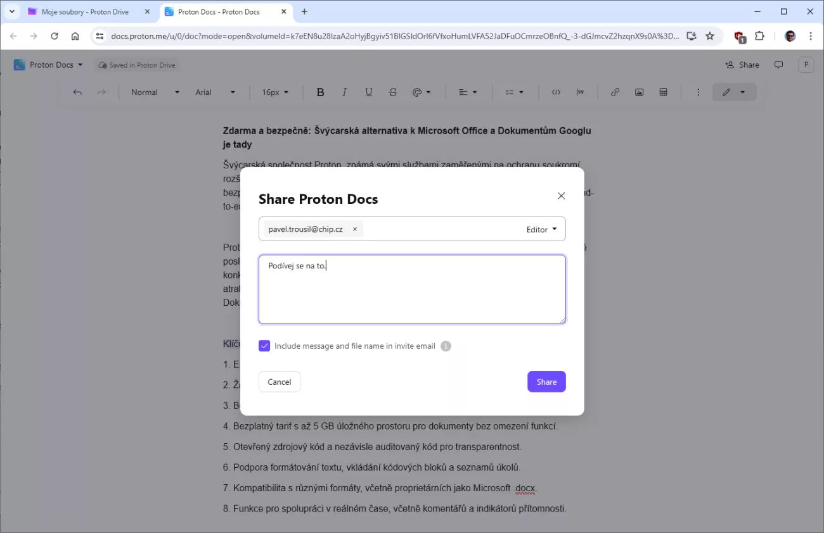
Task: Open the comments panel icon
Action: point(779,65)
